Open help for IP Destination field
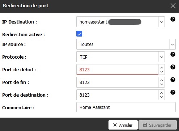The image size is (179, 131). [173, 19]
